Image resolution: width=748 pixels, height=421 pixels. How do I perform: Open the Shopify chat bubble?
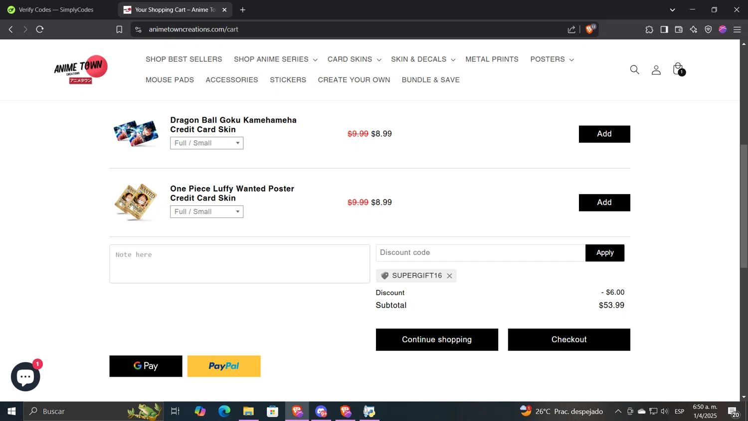point(25,376)
